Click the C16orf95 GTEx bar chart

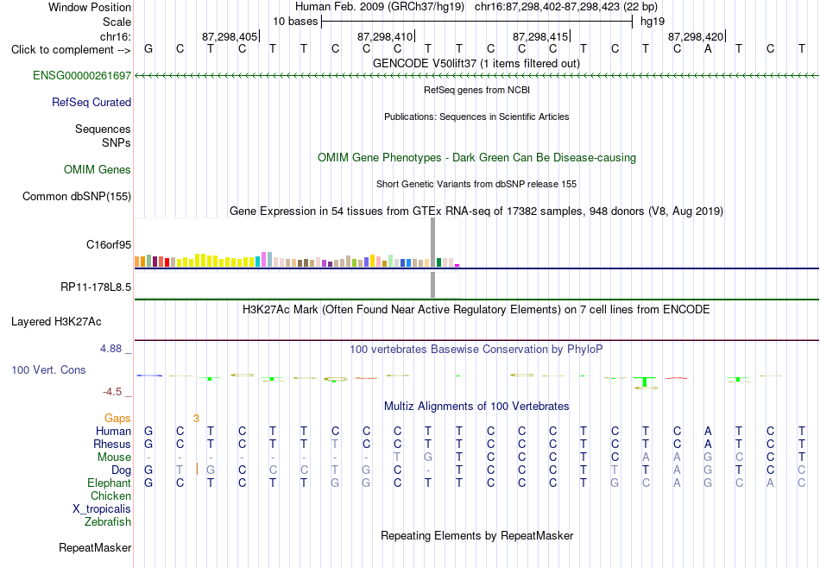tap(297, 243)
